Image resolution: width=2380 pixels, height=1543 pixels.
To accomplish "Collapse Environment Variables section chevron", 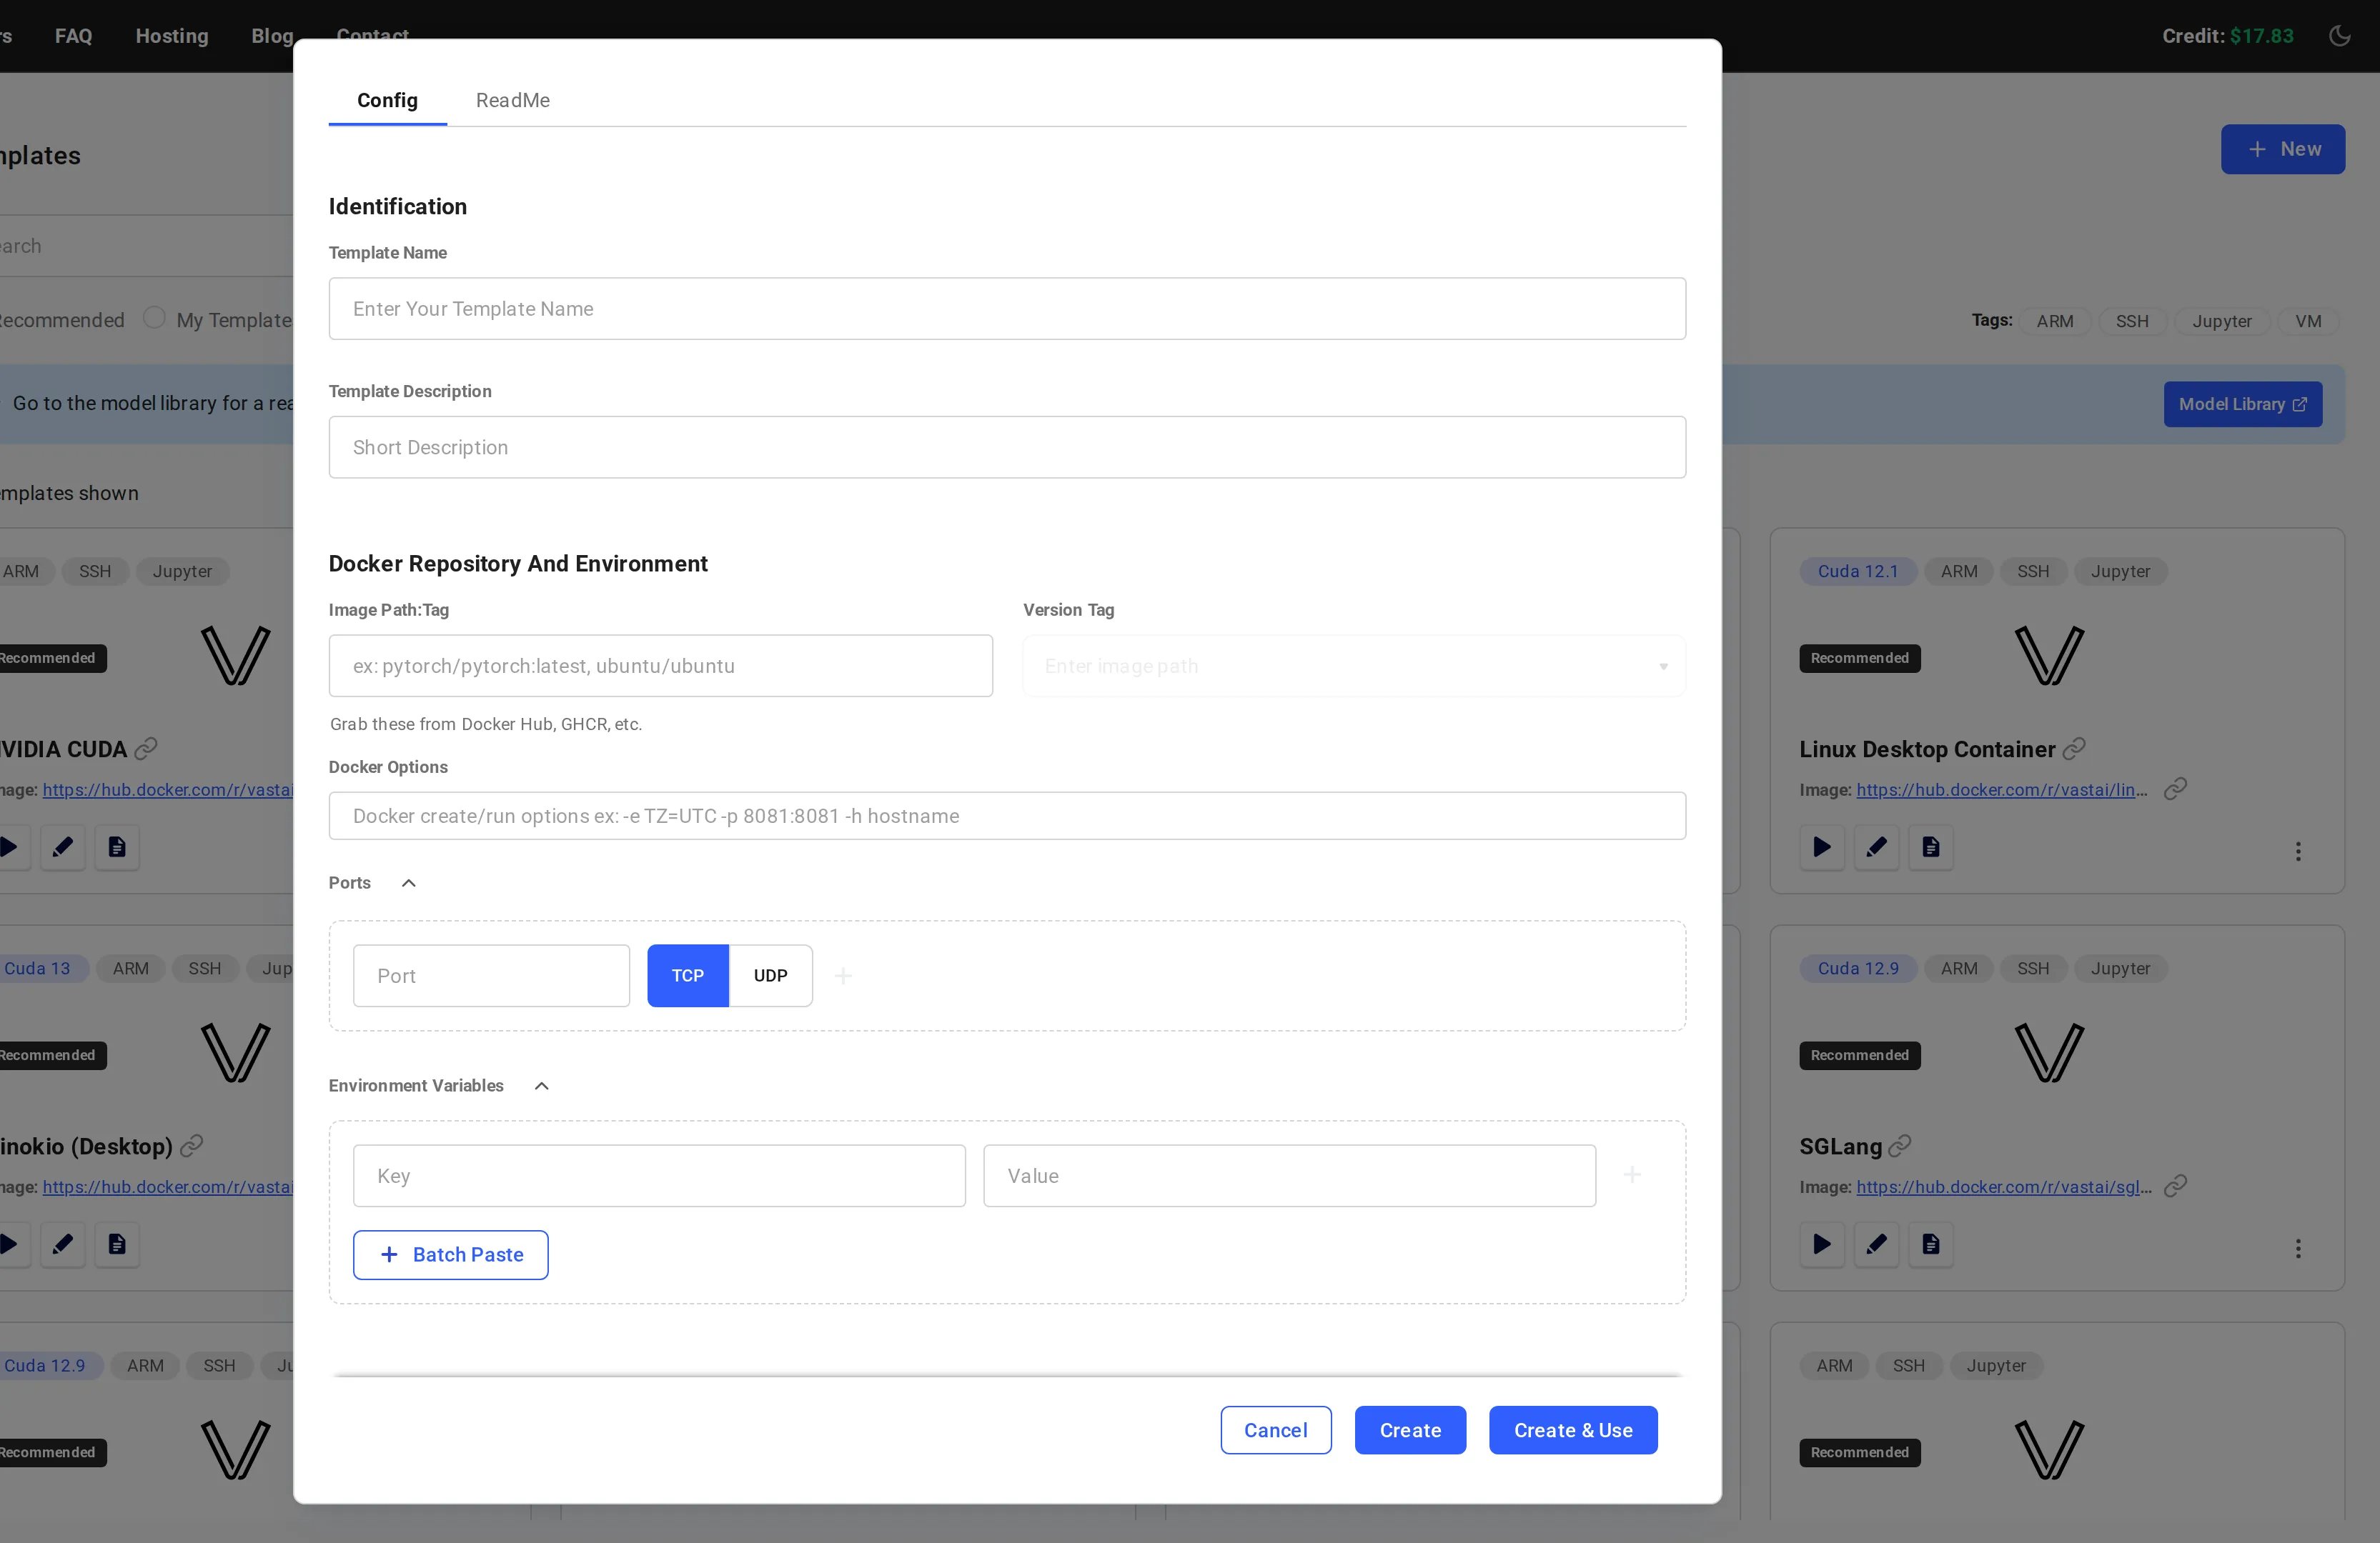I will click(x=542, y=1085).
